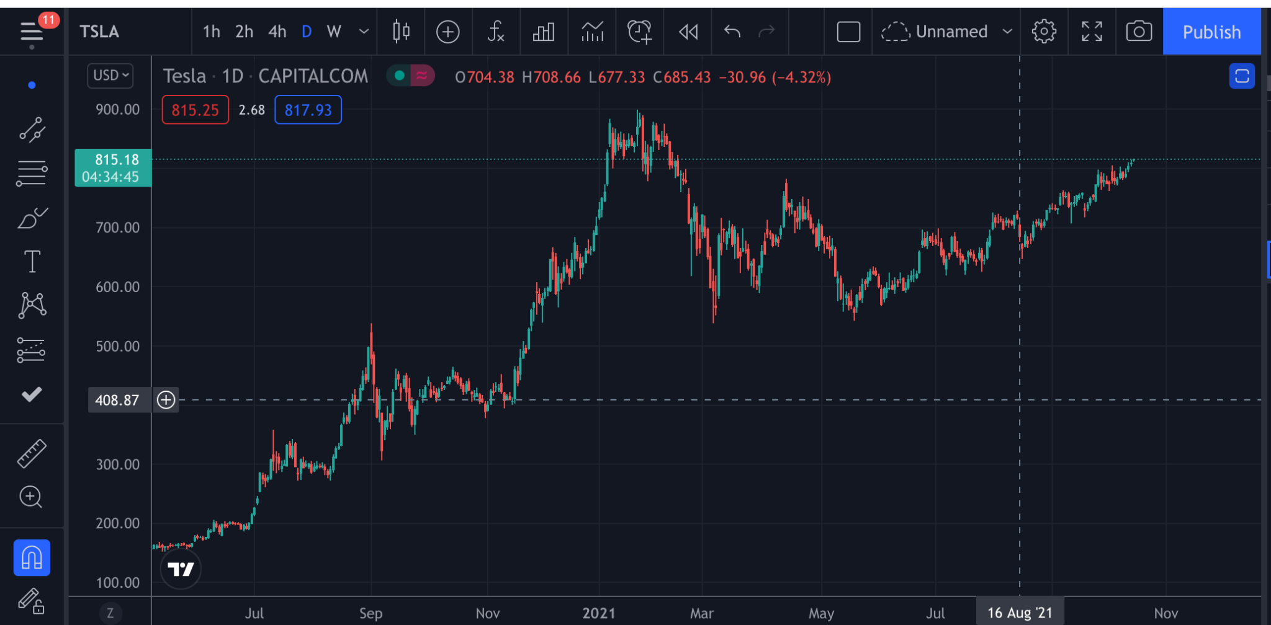Image resolution: width=1271 pixels, height=625 pixels.
Task: Add a symbol to compare
Action: (x=447, y=32)
